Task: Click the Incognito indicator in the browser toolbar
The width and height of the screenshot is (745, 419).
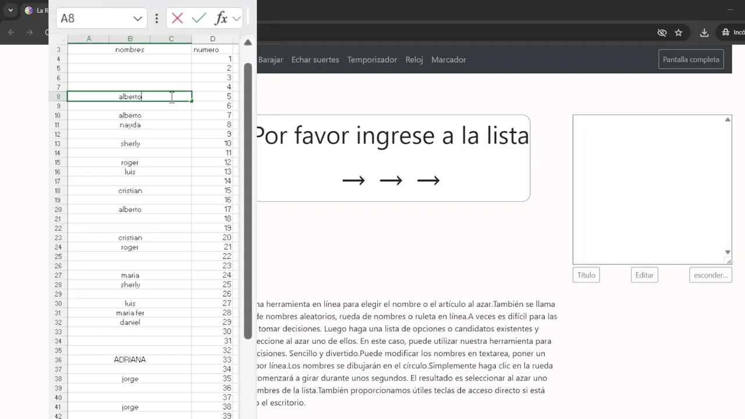Action: click(x=733, y=33)
